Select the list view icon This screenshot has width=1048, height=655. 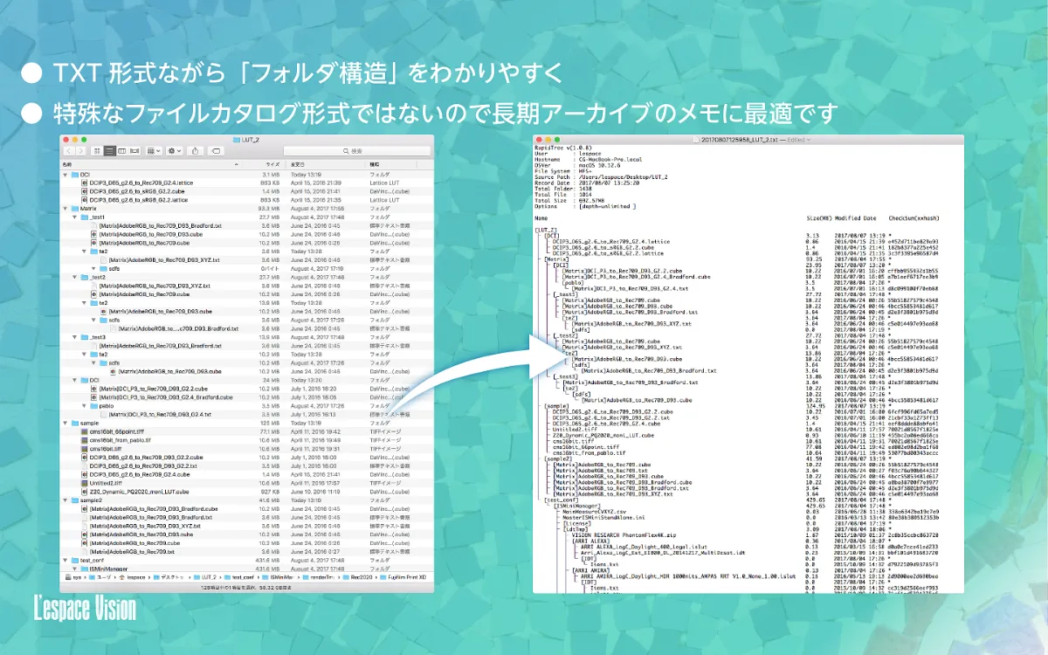tap(109, 150)
